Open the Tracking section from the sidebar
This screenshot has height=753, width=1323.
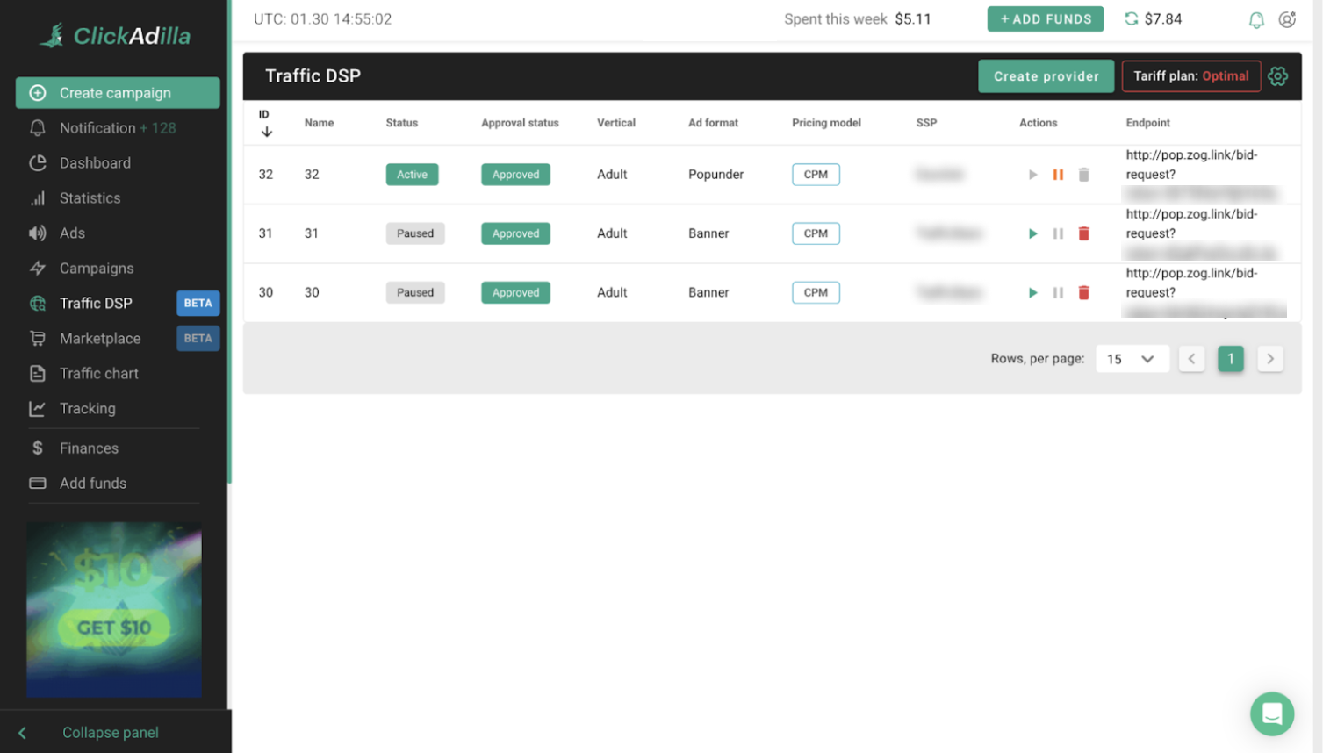point(87,408)
